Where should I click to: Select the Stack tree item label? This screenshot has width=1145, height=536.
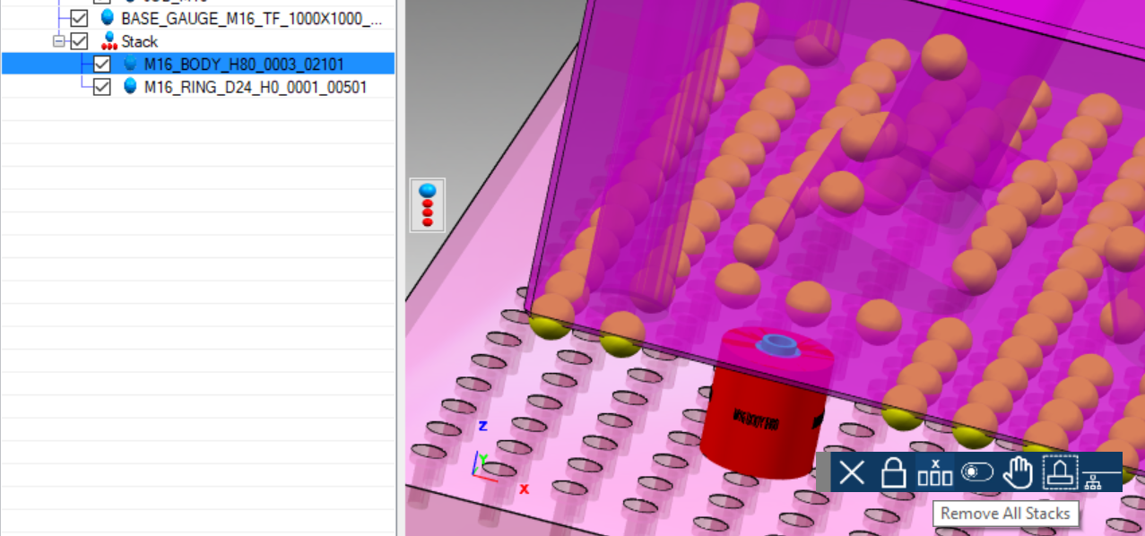(x=140, y=41)
